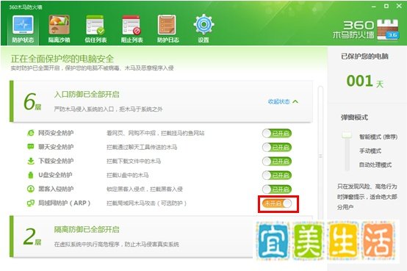The height and width of the screenshot is (271, 407).
Task: Toggle the 黑客入侵防护 switch
Action: tap(277, 189)
